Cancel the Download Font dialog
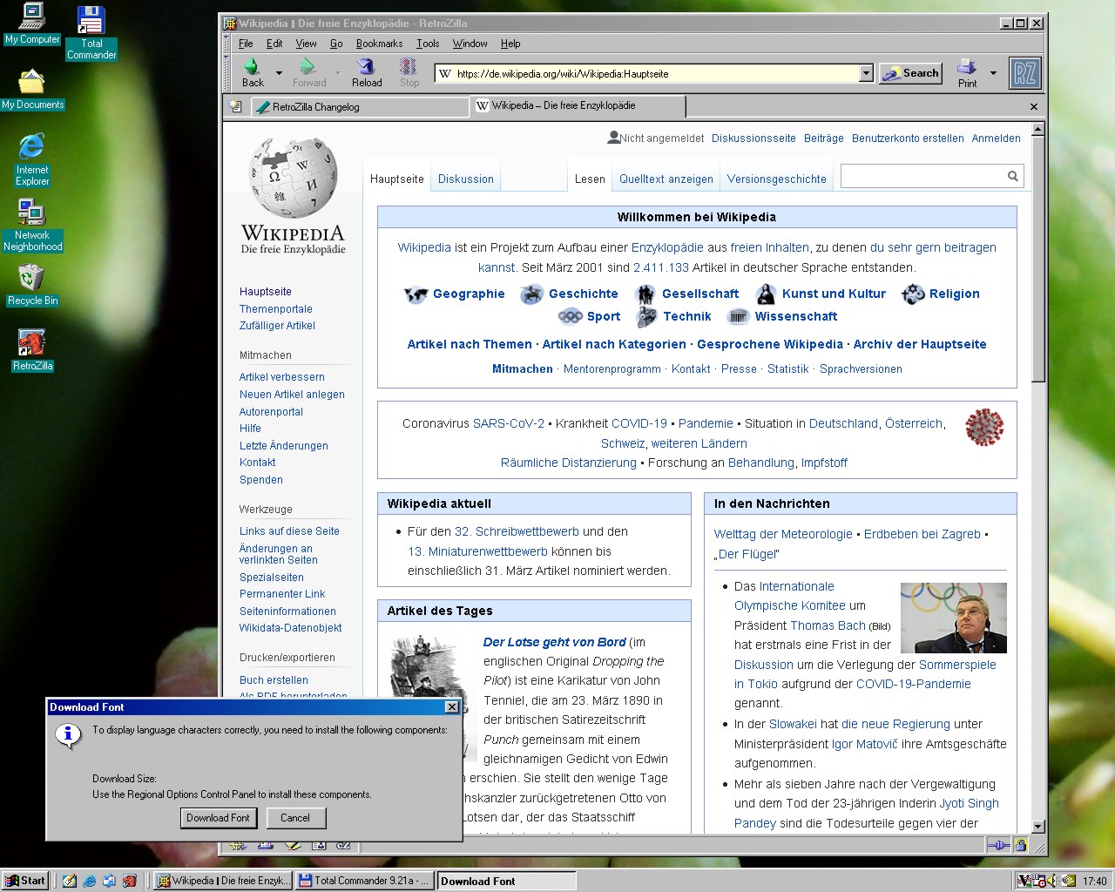Viewport: 1115px width, 892px height. tap(294, 818)
